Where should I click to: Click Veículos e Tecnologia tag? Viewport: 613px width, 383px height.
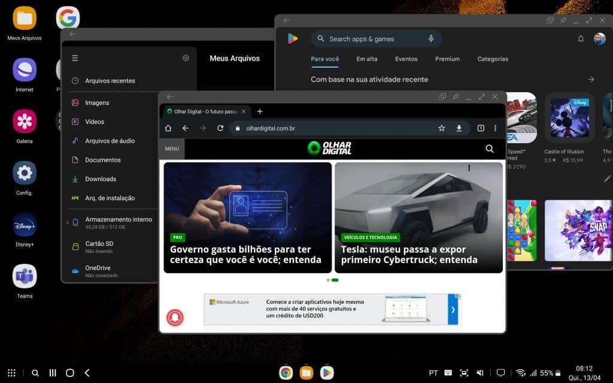[x=370, y=237]
